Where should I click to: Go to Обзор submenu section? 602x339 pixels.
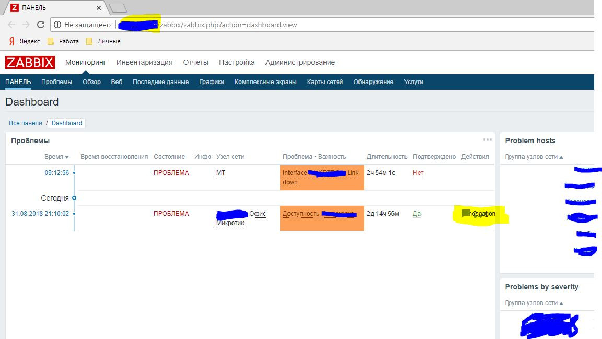point(92,82)
